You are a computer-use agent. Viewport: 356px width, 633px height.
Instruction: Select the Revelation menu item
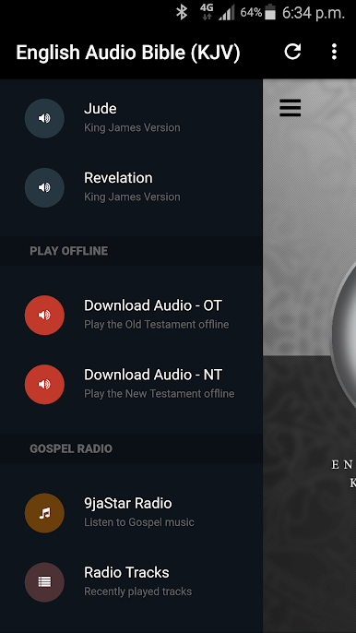[131, 187]
